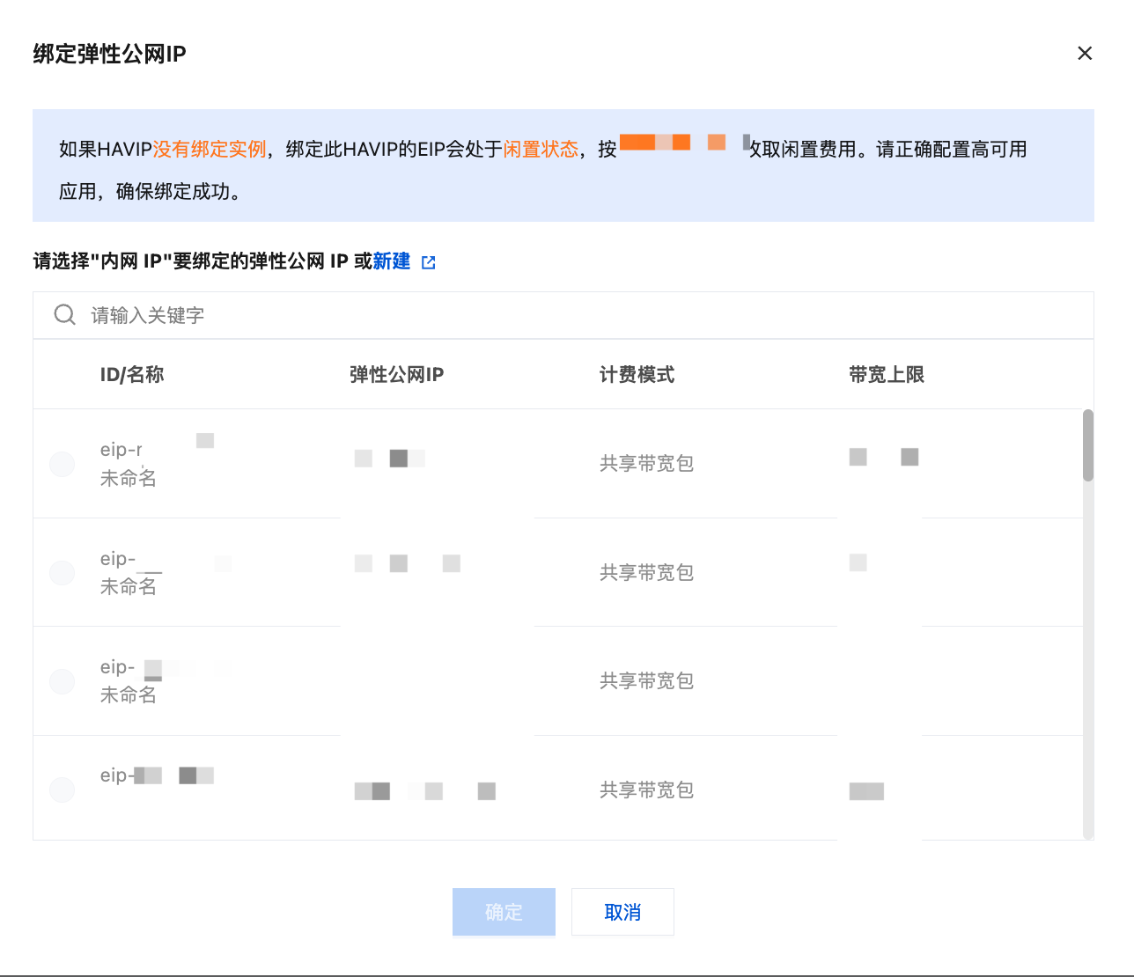Click the ID/名称 column header
The height and width of the screenshot is (977, 1134).
[132, 375]
